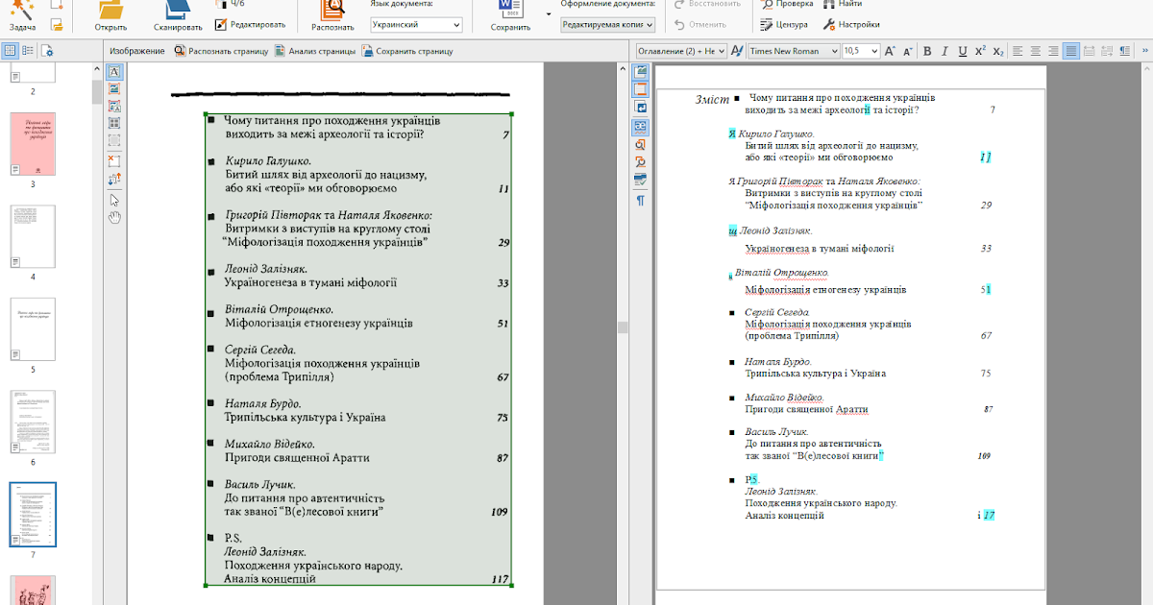Align text left
The width and height of the screenshot is (1153, 605).
(x=1018, y=51)
